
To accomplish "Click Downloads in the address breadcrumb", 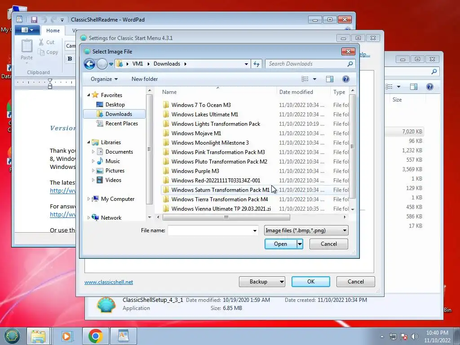I will [167, 64].
